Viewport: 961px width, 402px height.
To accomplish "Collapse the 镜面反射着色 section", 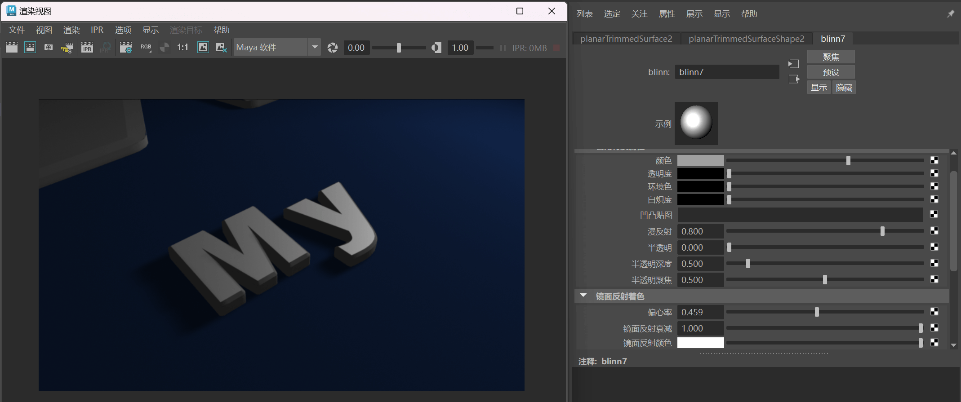I will tap(583, 296).
